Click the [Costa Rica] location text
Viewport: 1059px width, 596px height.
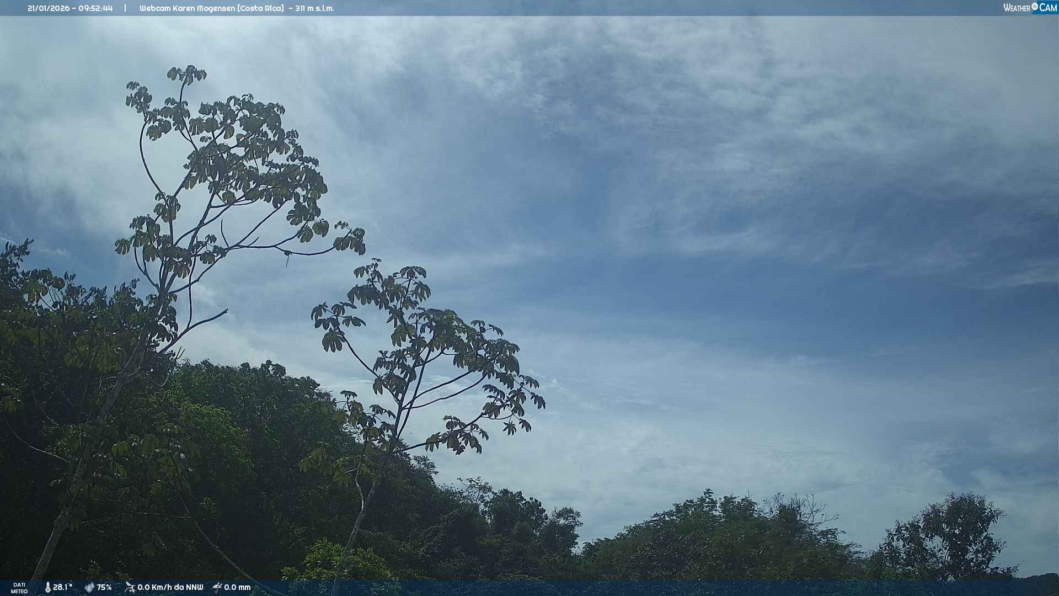coord(260,8)
